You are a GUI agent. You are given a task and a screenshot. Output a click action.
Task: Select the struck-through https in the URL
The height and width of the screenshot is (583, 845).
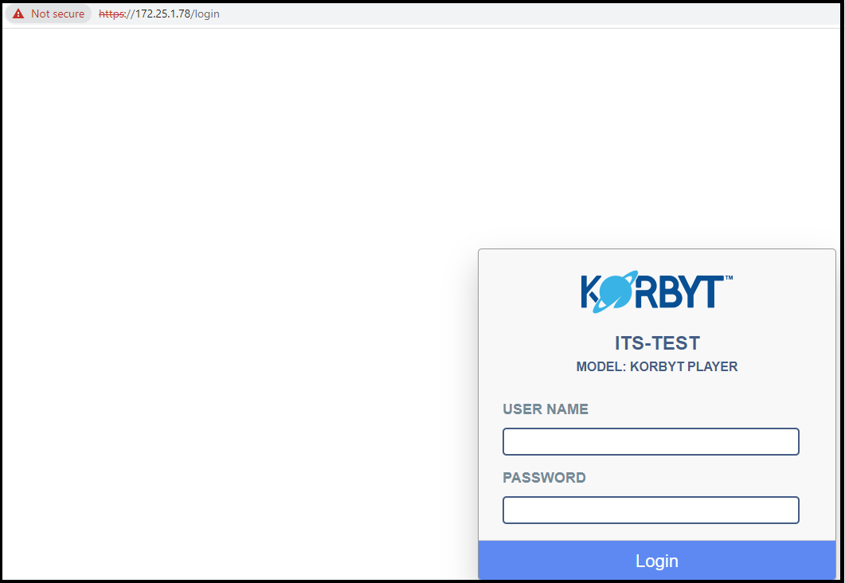(111, 14)
